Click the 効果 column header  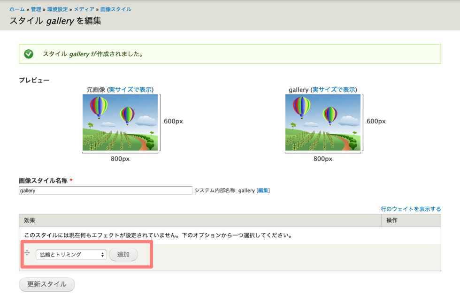click(x=30, y=220)
